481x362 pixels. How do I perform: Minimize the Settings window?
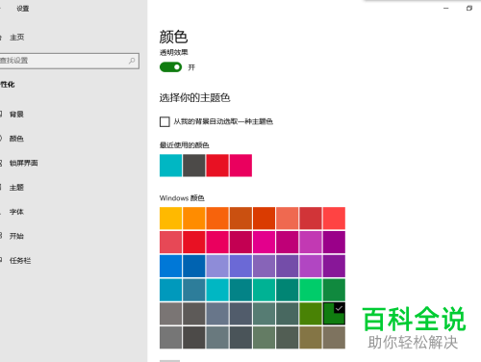click(446, 9)
